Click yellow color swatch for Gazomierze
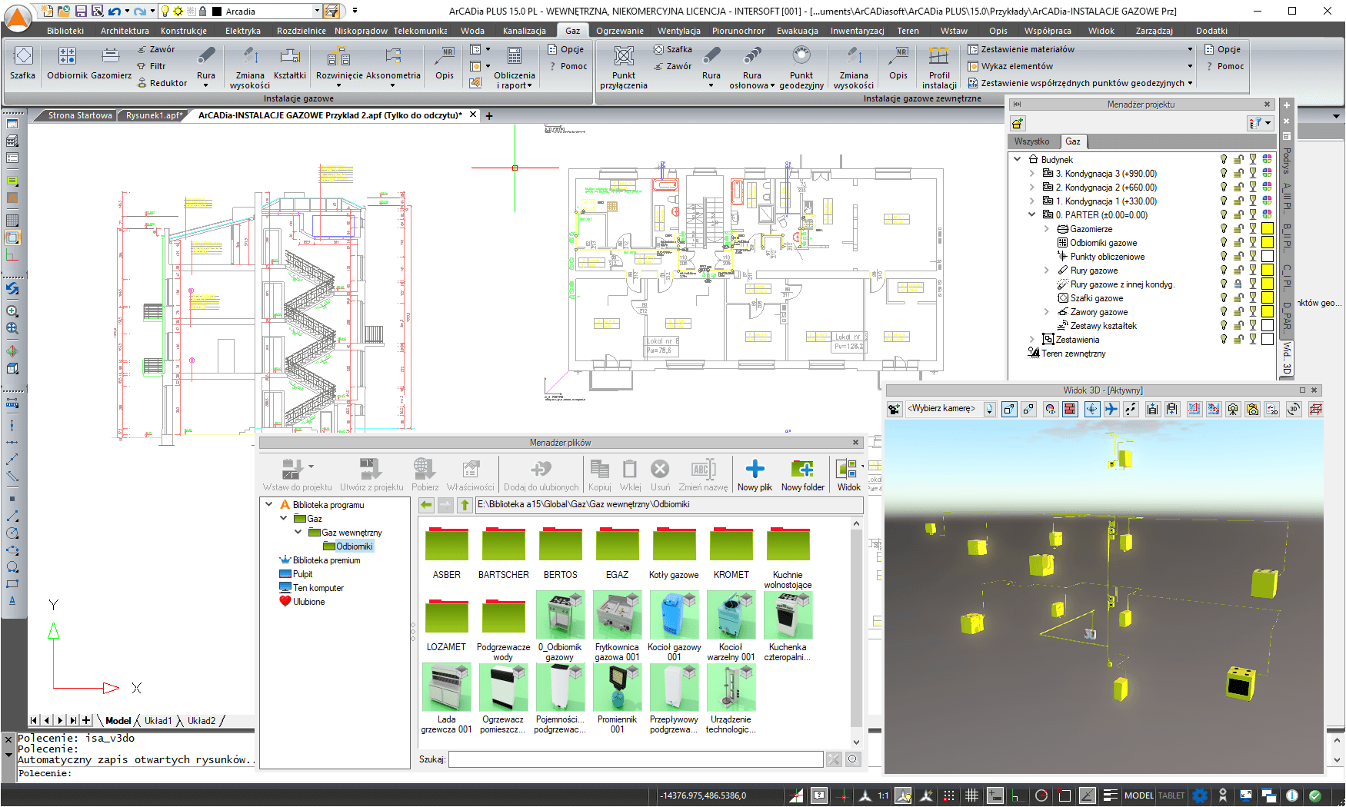The image size is (1346, 807). point(1268,228)
